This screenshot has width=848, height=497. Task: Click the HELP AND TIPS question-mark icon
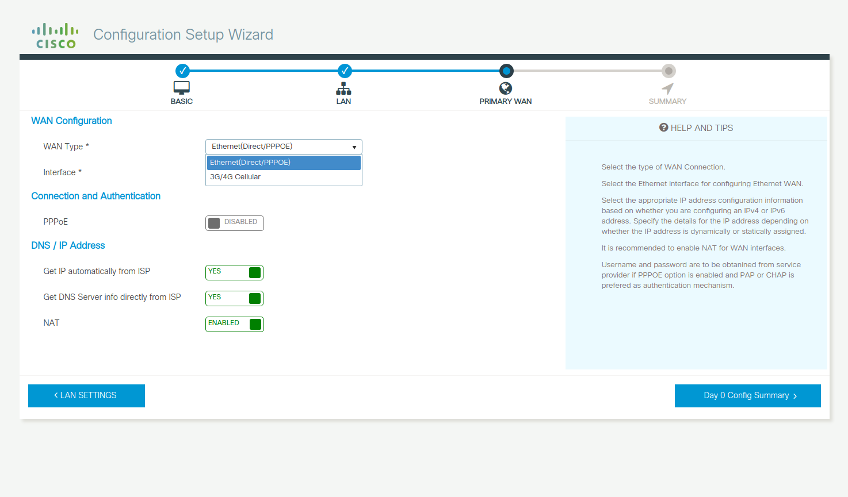663,128
